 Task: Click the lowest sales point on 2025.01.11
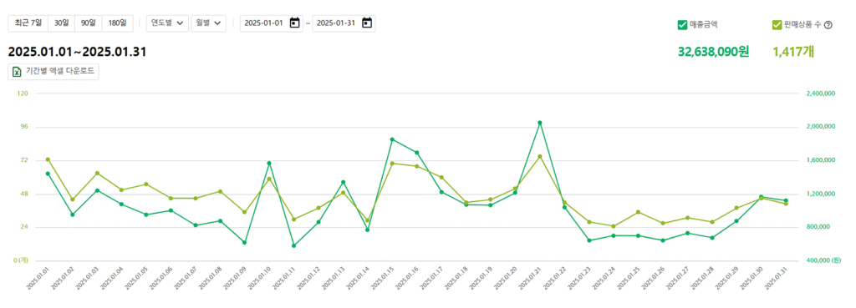pyautogui.click(x=293, y=246)
